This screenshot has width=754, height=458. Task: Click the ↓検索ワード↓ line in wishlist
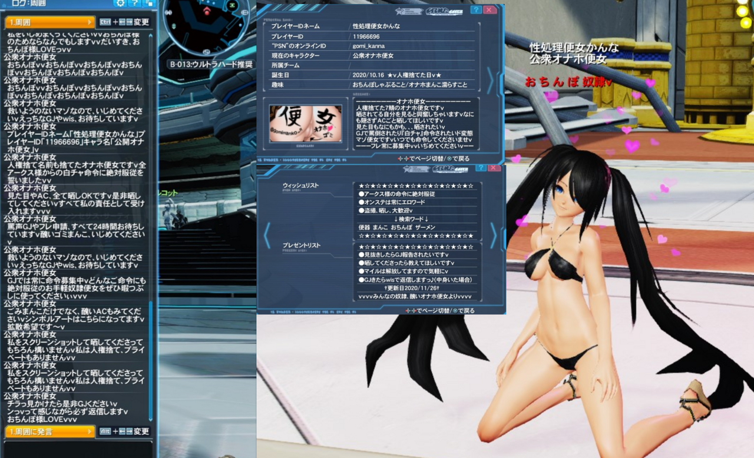coord(411,219)
